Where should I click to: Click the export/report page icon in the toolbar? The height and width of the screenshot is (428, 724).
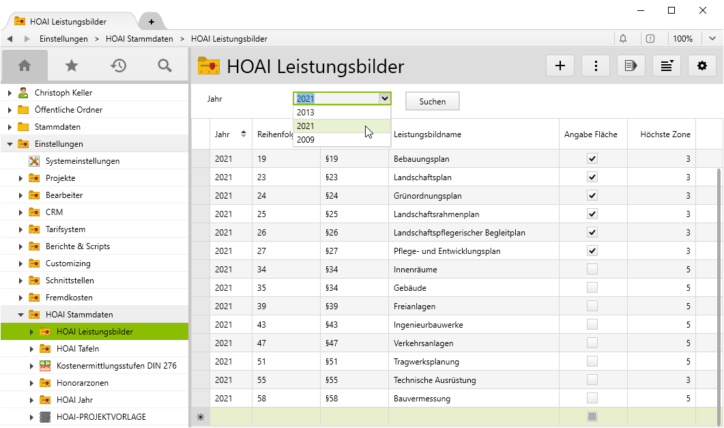pos(631,66)
